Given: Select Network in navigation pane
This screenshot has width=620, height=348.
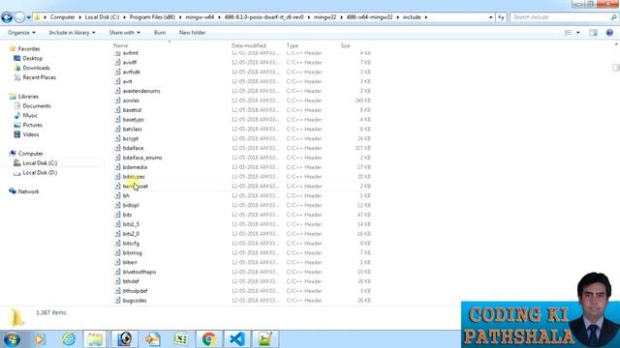Looking at the screenshot, I should point(28,191).
